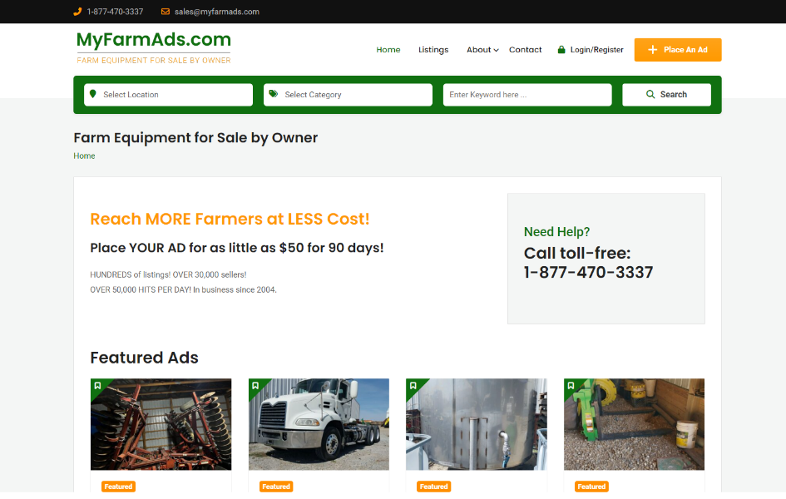Open the Listings nav item
The width and height of the screenshot is (786, 499).
click(x=433, y=50)
